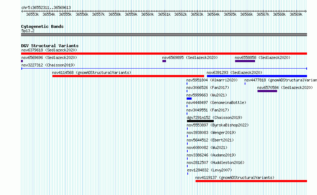Select the blue nsv6391293 variant bar
Image resolution: width=317 pixels, height=195 pixels.
coord(257,76)
